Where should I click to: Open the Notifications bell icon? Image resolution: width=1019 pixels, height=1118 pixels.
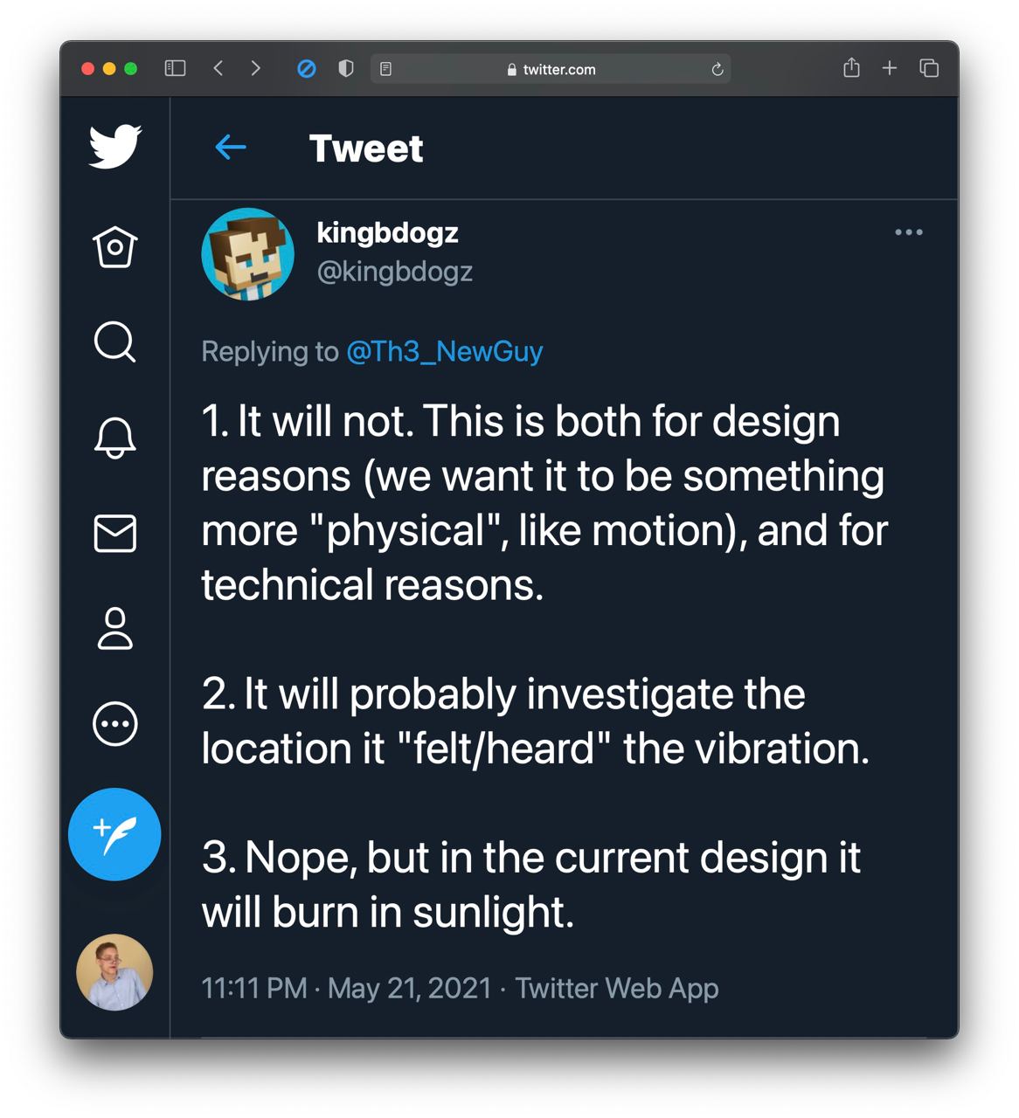click(114, 438)
